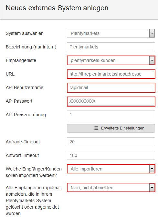Click the Neues externes System anlegen heading
The width and height of the screenshot is (158, 217).
[57, 8]
